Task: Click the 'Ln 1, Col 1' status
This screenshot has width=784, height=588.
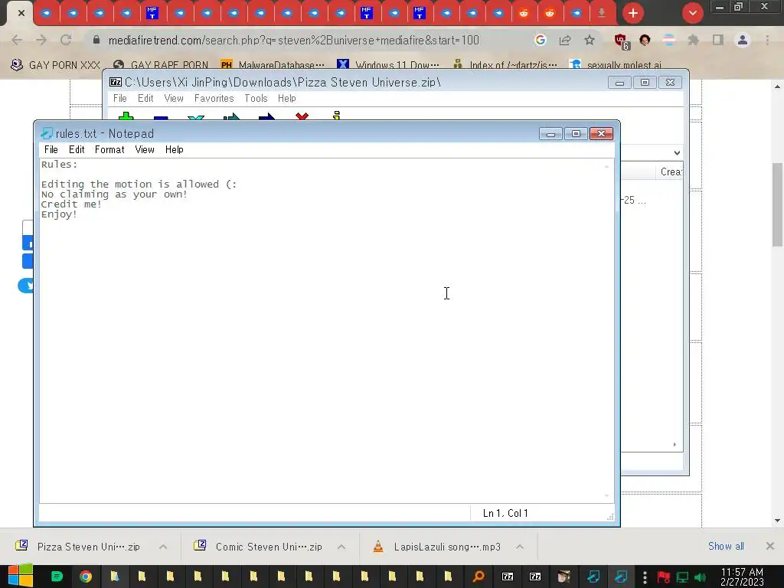Action: [505, 514]
